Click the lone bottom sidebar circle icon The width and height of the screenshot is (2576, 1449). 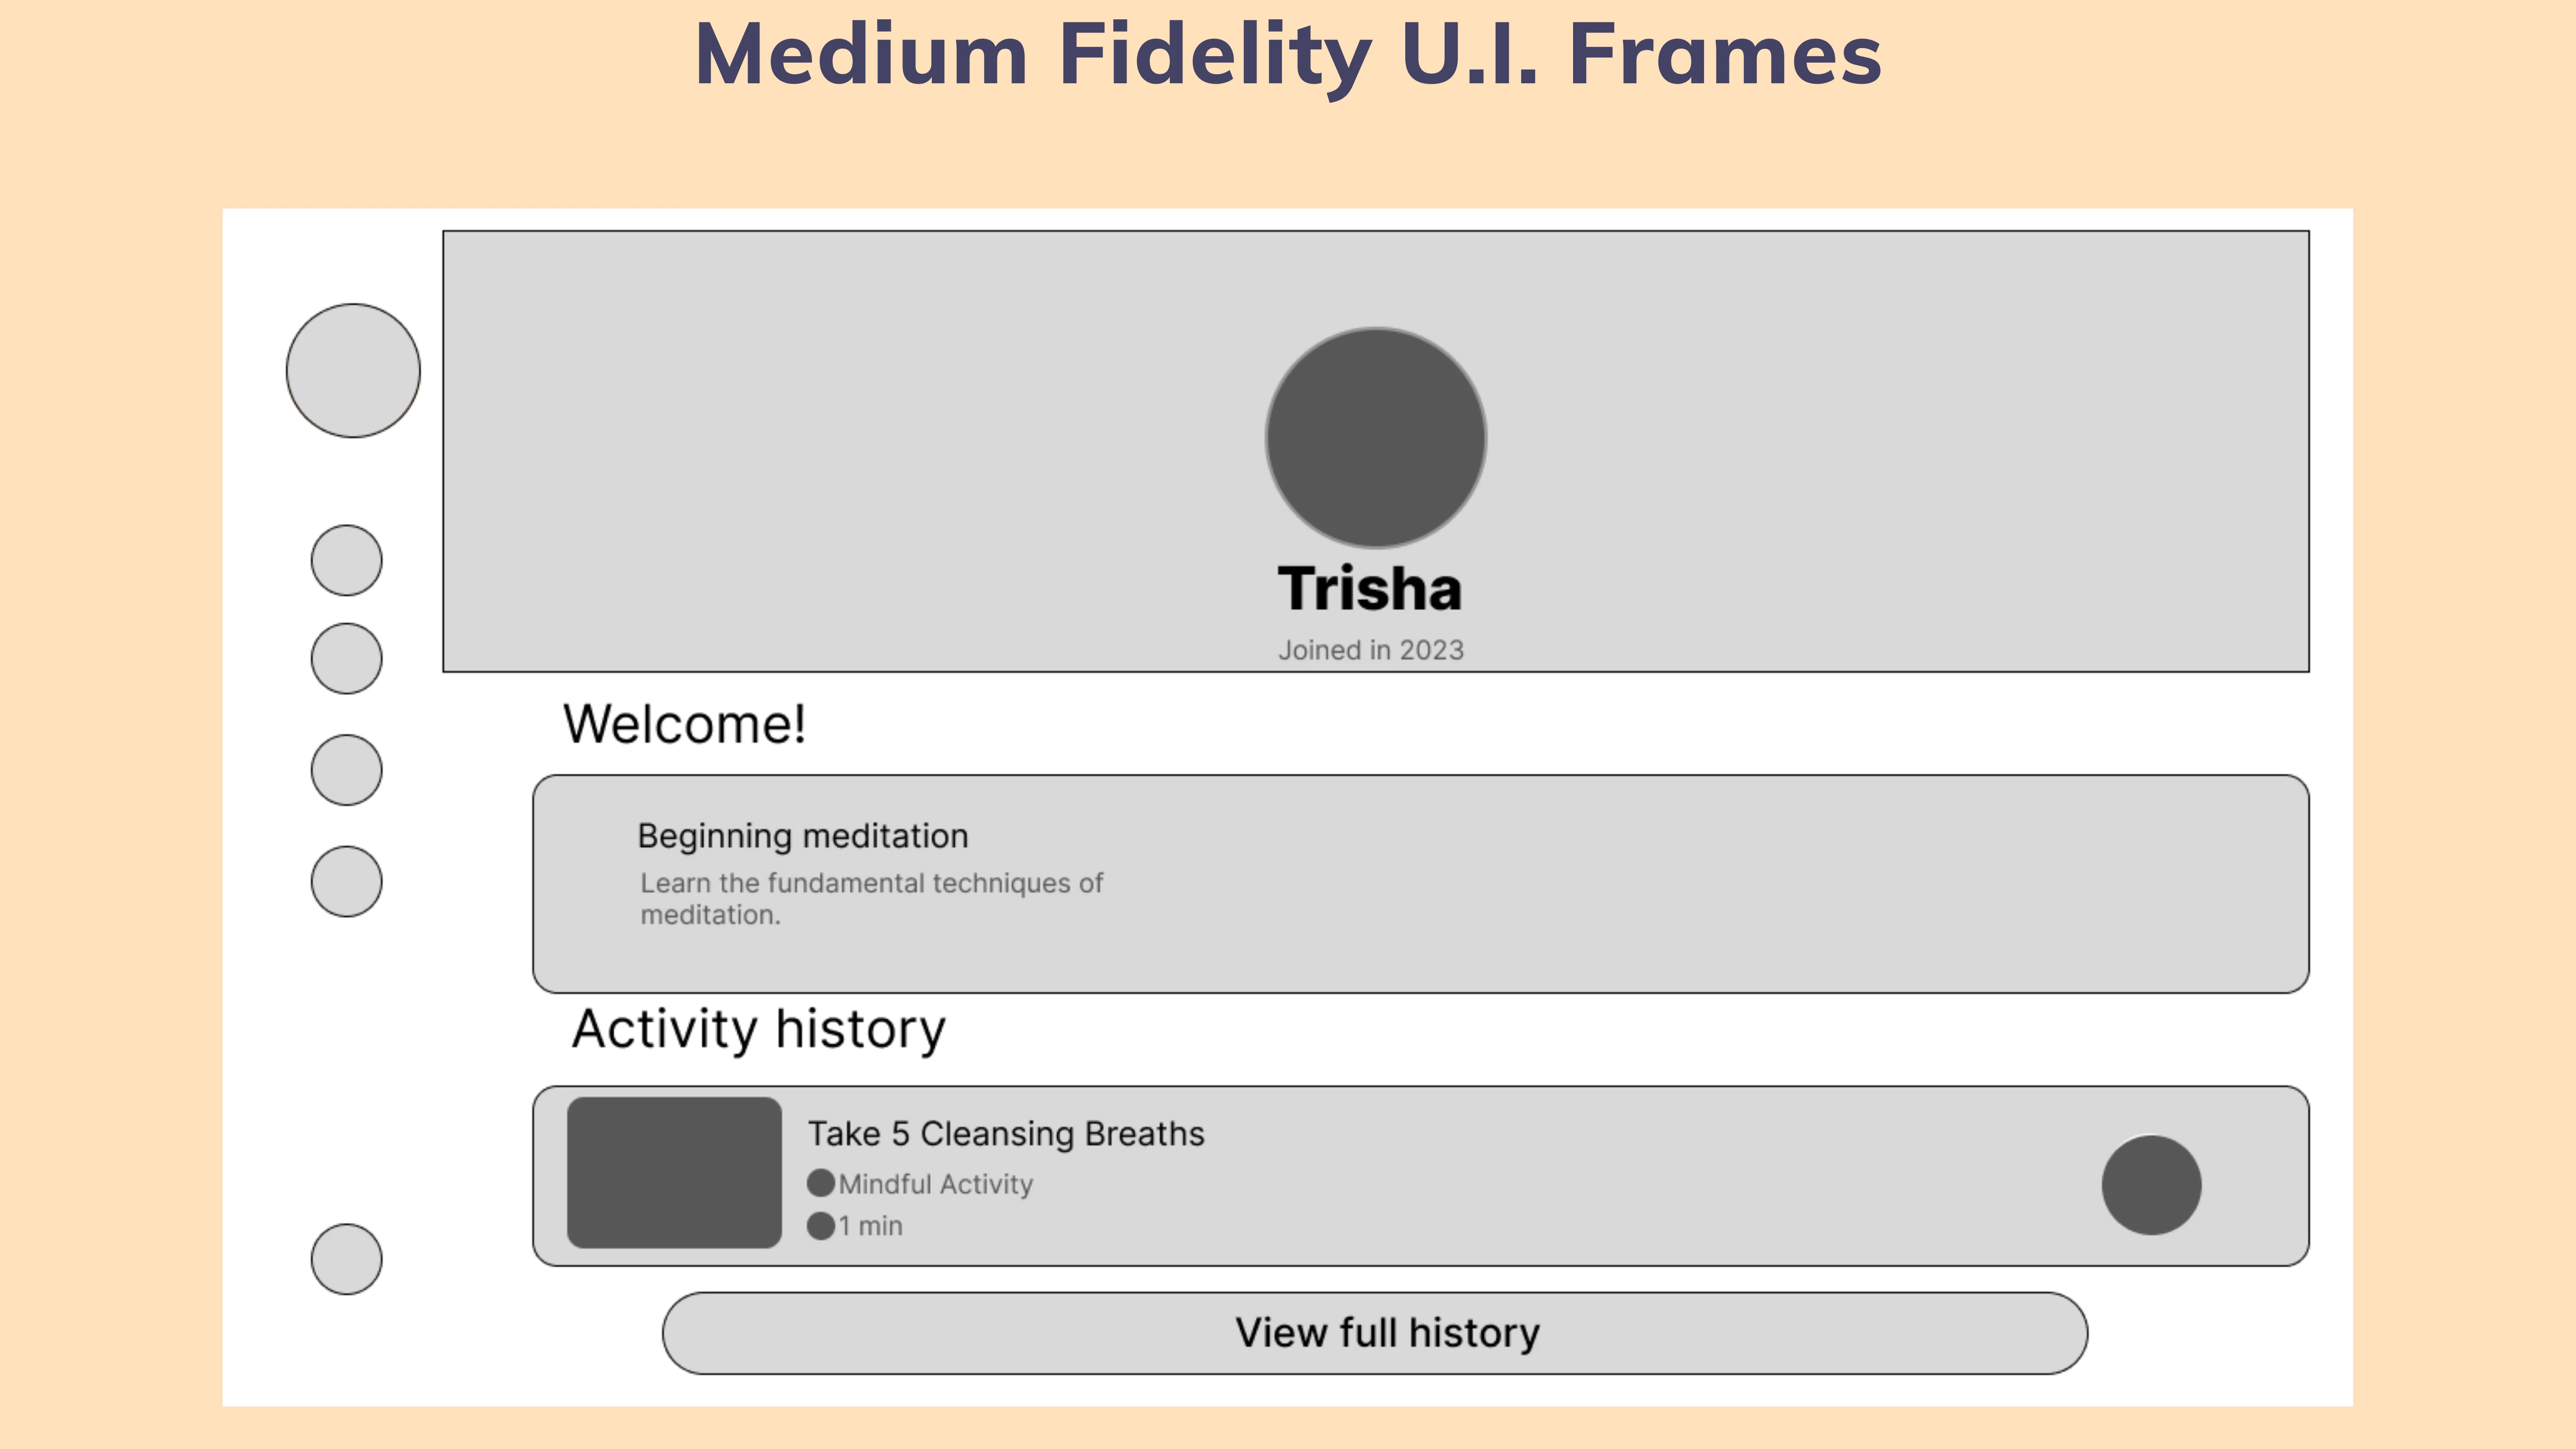(346, 1259)
